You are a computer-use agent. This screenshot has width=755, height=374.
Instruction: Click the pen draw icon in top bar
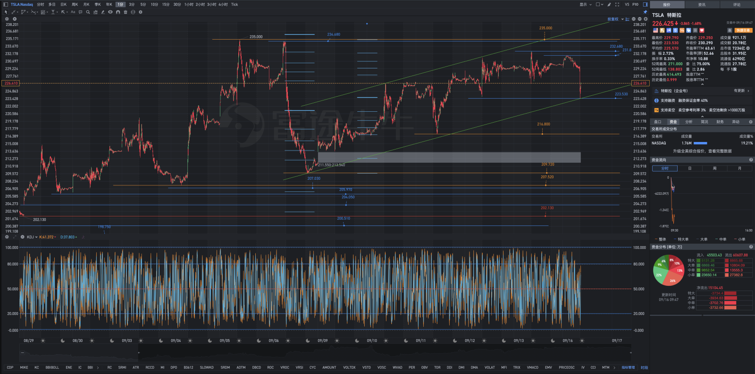[x=609, y=4]
